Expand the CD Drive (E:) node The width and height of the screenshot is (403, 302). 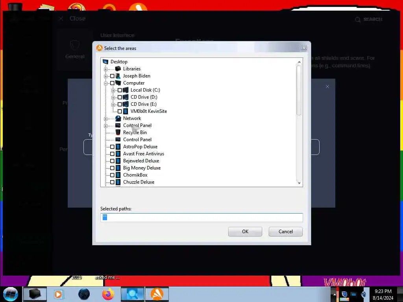tap(113, 105)
